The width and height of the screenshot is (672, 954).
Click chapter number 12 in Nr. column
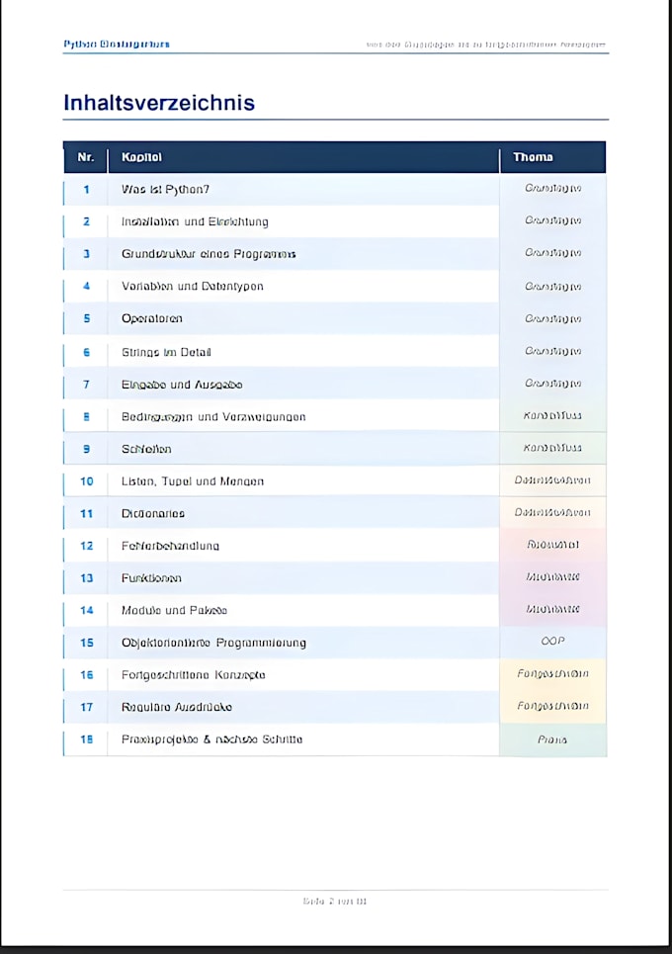[86, 546]
